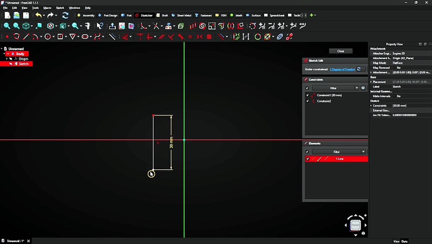432x244 pixels.
Task: Select the B-spline creation tool
Action: point(97,37)
